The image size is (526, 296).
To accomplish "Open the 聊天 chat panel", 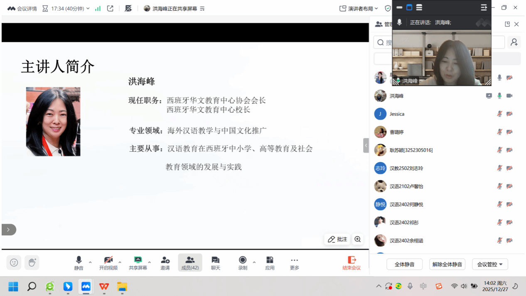I will pos(215,263).
